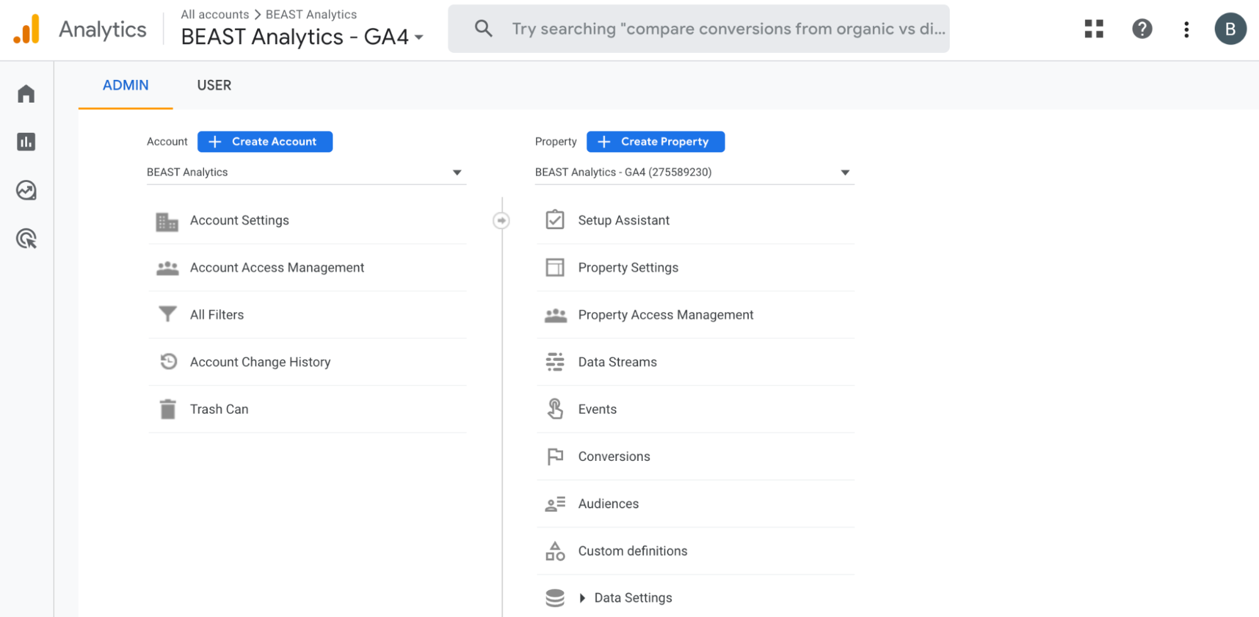Open the Home icon in the left sidebar
Image resolution: width=1259 pixels, height=617 pixels.
[x=26, y=93]
